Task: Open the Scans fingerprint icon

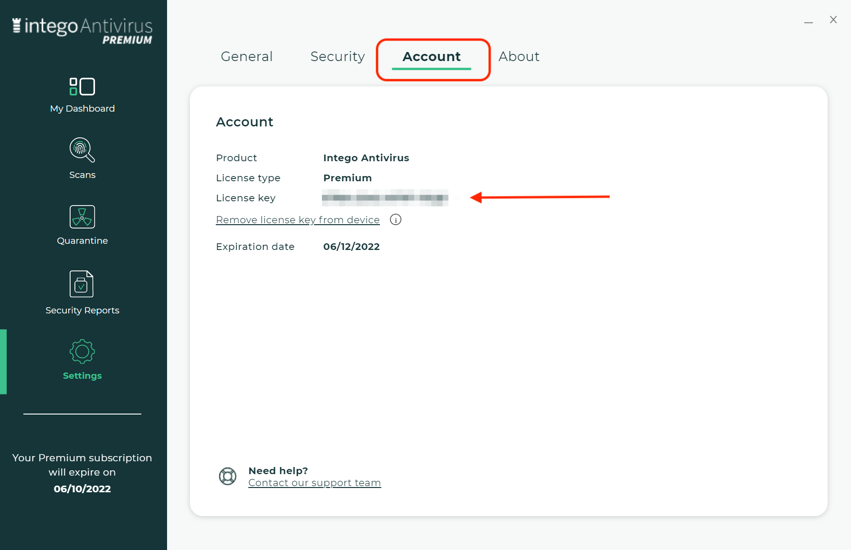Action: click(x=82, y=150)
